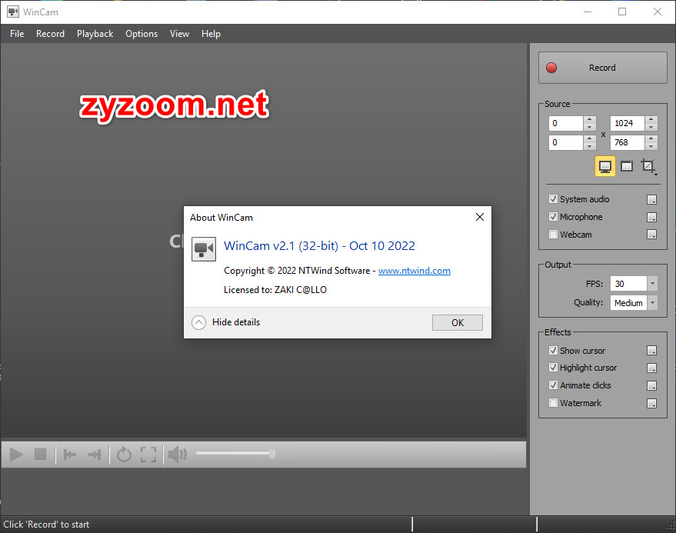Click 'WinCam v2.1 (32-bit) - Oct 10 2022' heading

[x=319, y=246]
